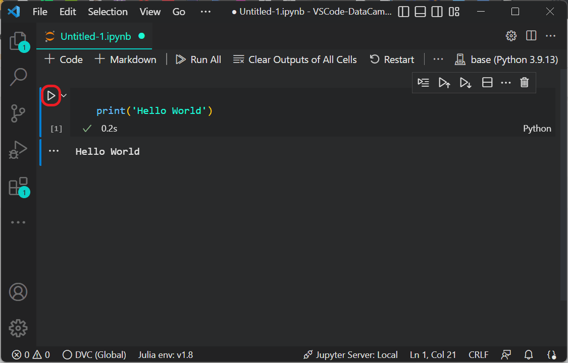Click Clear Outputs of All Cells
Screen dimensions: 568x363
(x=295, y=59)
